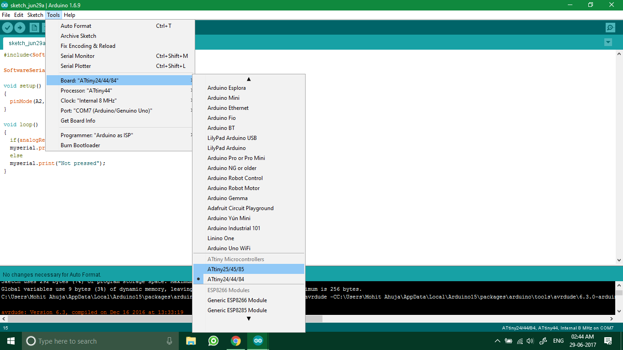Select the ATtiny24/44/84 board option
The width and height of the screenshot is (623, 350).
pyautogui.click(x=249, y=279)
